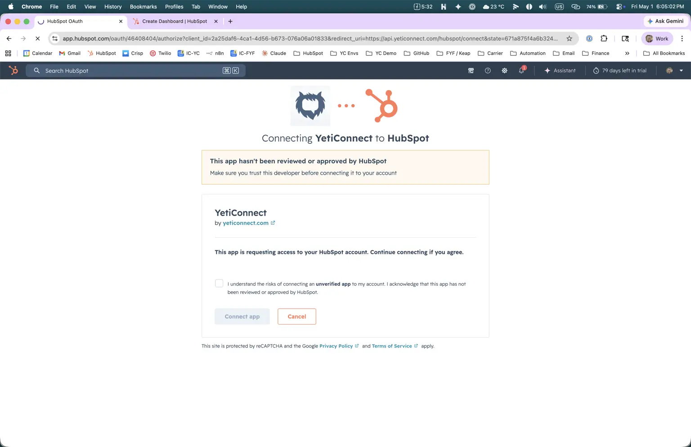This screenshot has height=447, width=691.
Task: Expand the FYF / Keap bookmarks folder
Action: pyautogui.click(x=453, y=53)
